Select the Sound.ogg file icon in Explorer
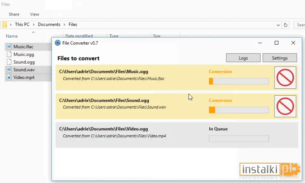The width and height of the screenshot is (305, 183). [x=9, y=62]
